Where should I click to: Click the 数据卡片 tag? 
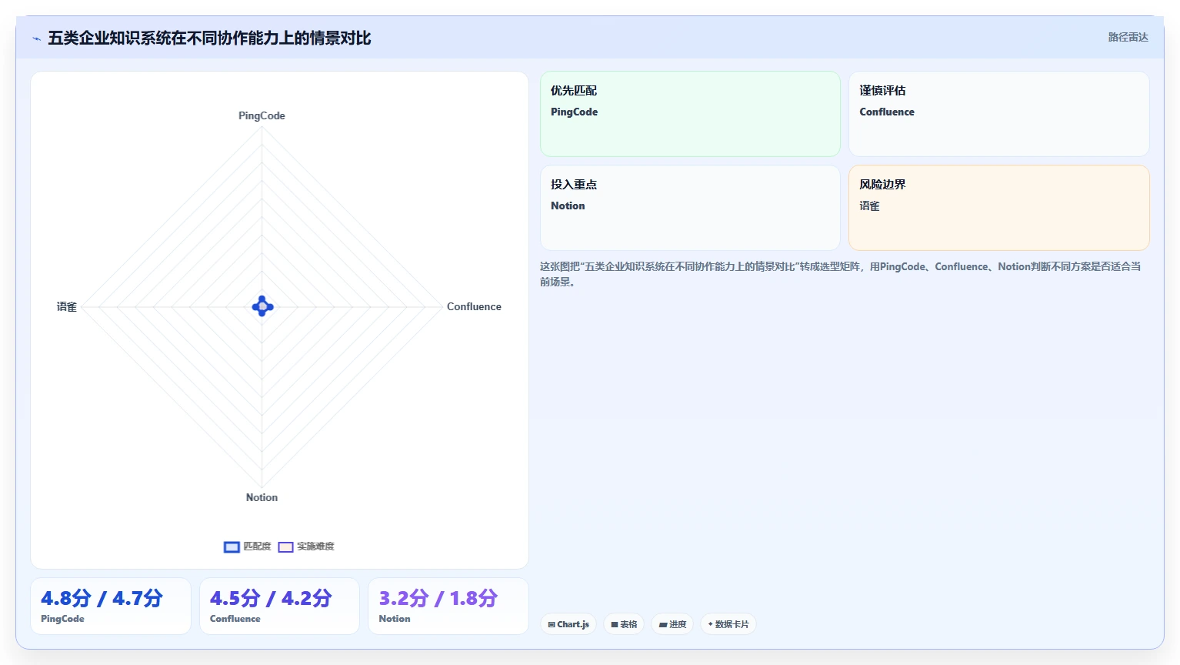(x=728, y=624)
